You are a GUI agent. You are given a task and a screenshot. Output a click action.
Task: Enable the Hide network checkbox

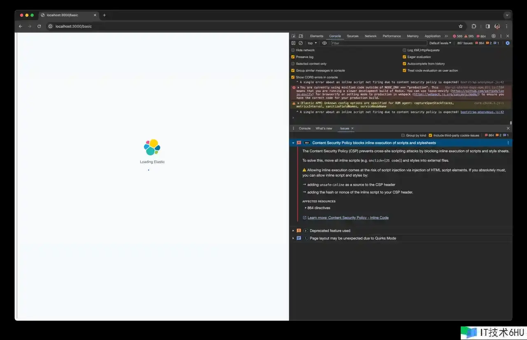(293, 50)
